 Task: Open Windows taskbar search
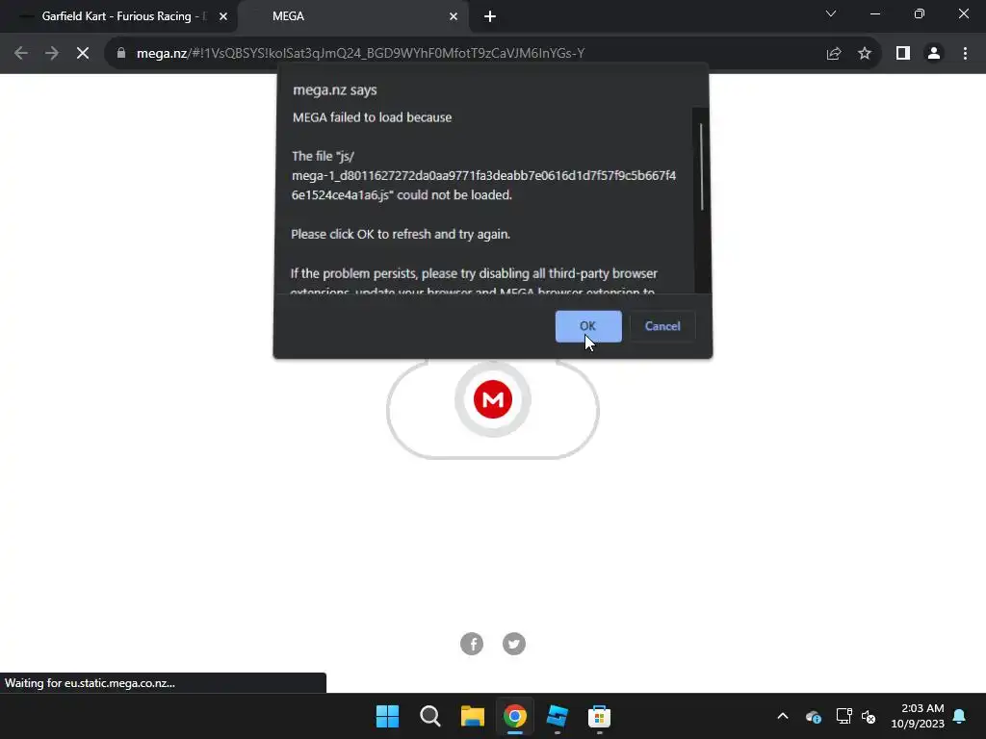tap(430, 716)
